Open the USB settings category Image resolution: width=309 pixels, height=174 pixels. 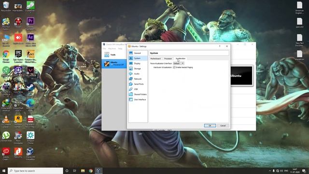click(x=138, y=89)
